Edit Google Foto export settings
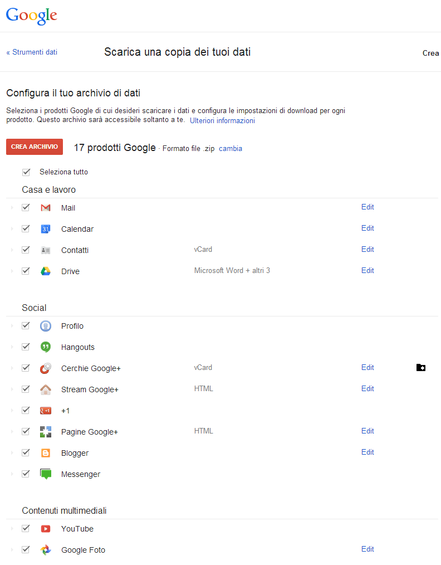Screen dimensions: 441x565 [367, 549]
